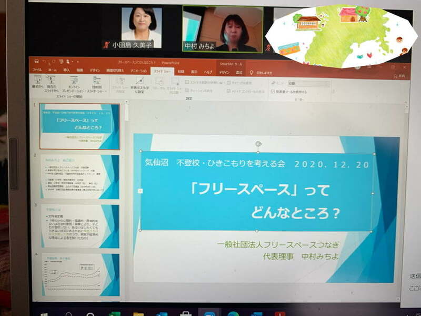The image size is (421, 316).
Task: Open the SmartArt tools デザイン tab
Action: click(224, 72)
